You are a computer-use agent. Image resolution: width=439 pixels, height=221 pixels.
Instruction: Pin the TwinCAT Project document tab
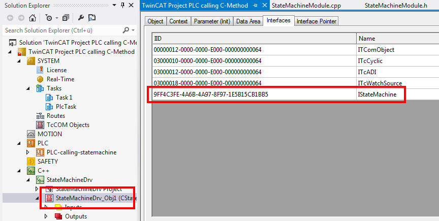click(255, 6)
